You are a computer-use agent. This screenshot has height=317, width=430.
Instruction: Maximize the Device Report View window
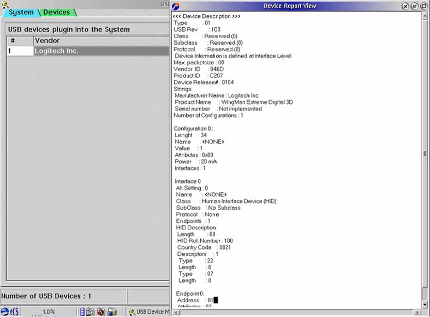pyautogui.click(x=423, y=6)
